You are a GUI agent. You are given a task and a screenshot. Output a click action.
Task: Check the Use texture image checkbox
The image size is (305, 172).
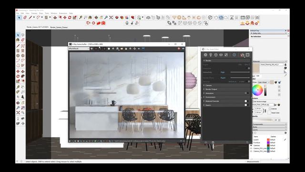point(254,102)
